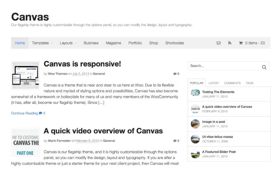This screenshot has width=277, height=178.
Task: Switch to the Tags tab
Action: pos(249,83)
